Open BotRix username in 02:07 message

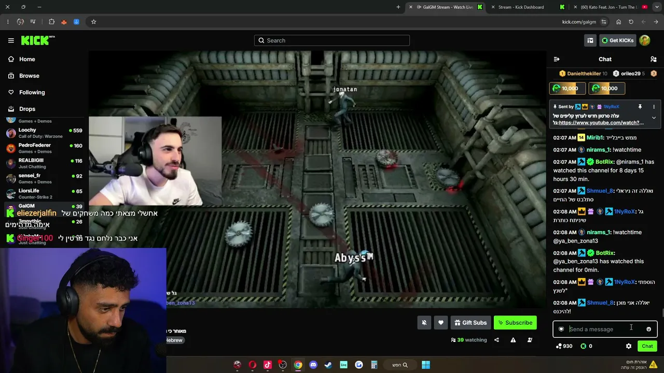pos(605,162)
